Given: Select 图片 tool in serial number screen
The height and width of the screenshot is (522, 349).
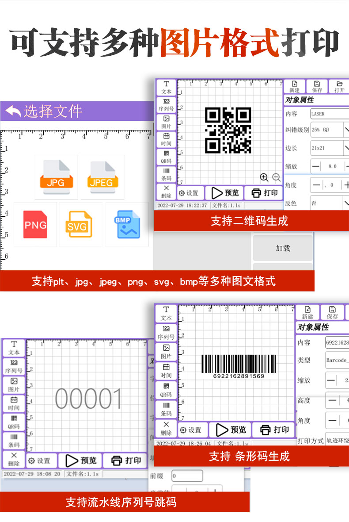Looking at the screenshot, I should (14, 385).
